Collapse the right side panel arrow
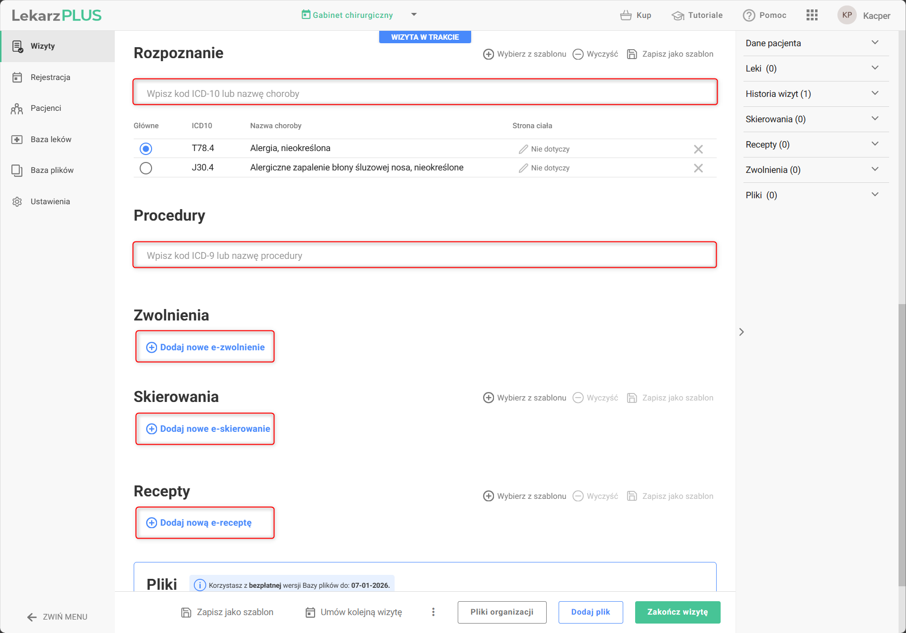The width and height of the screenshot is (906, 633). tap(741, 332)
